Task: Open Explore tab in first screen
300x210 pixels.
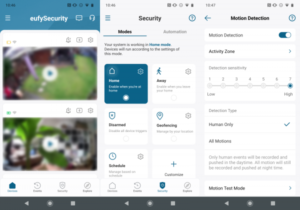Action: click(87, 187)
